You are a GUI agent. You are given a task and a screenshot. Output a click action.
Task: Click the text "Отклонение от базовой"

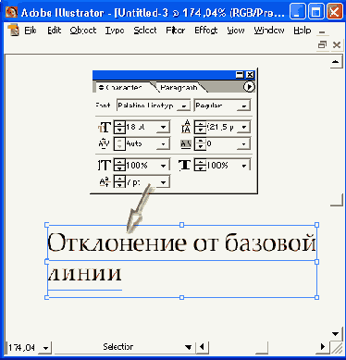click(x=181, y=243)
